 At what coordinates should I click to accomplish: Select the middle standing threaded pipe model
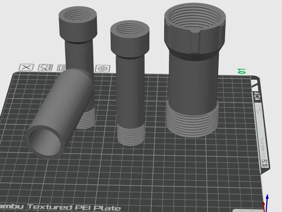coord(130,83)
